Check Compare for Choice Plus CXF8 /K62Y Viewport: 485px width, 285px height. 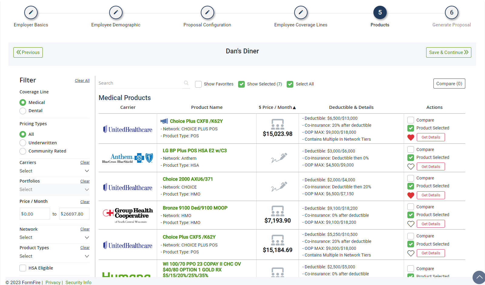coord(411,120)
